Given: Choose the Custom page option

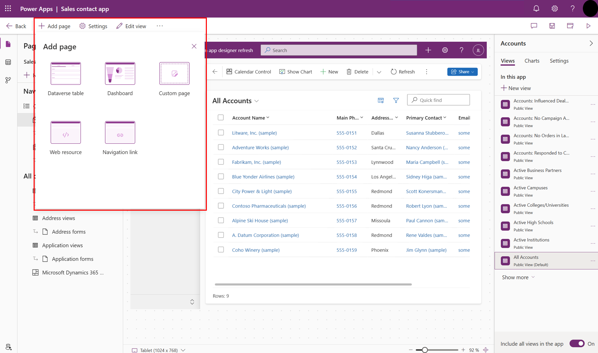Looking at the screenshot, I should coord(174,77).
